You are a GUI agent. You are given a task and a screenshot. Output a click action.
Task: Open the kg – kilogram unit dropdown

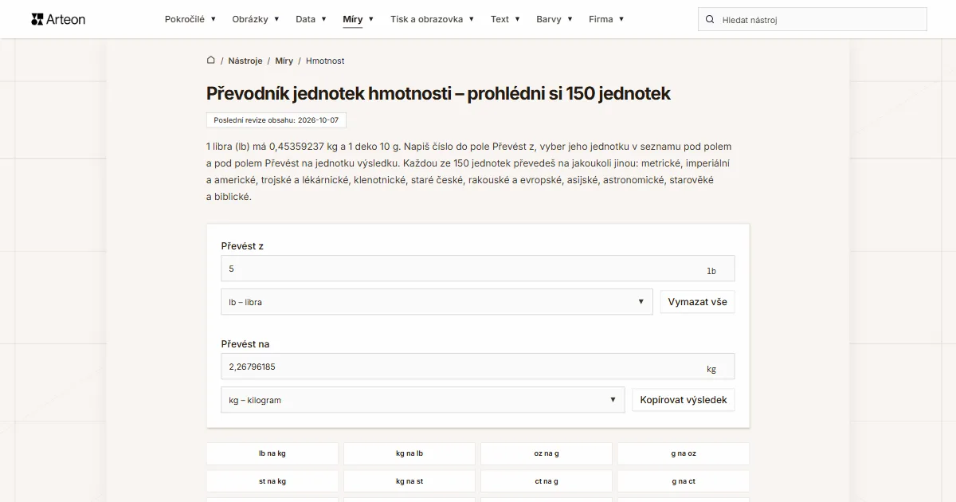[423, 400]
